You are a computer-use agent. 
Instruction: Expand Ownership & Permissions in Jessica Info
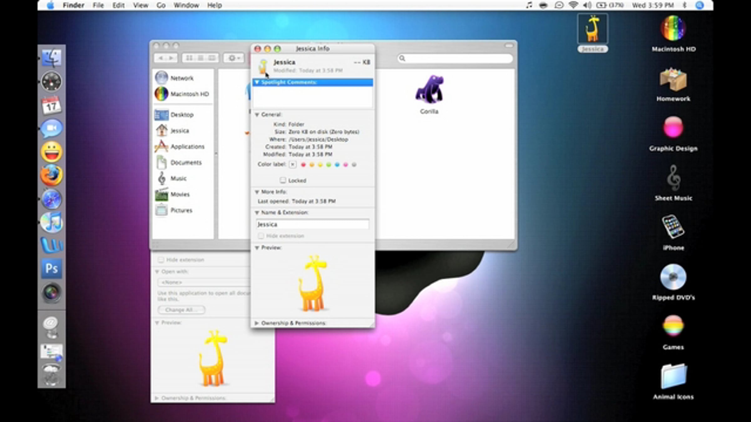(257, 323)
